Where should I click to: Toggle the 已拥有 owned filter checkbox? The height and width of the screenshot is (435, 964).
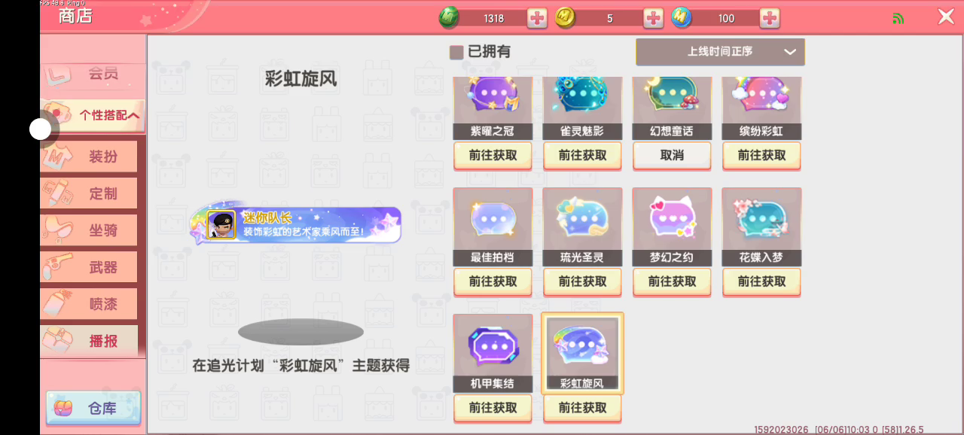[456, 52]
